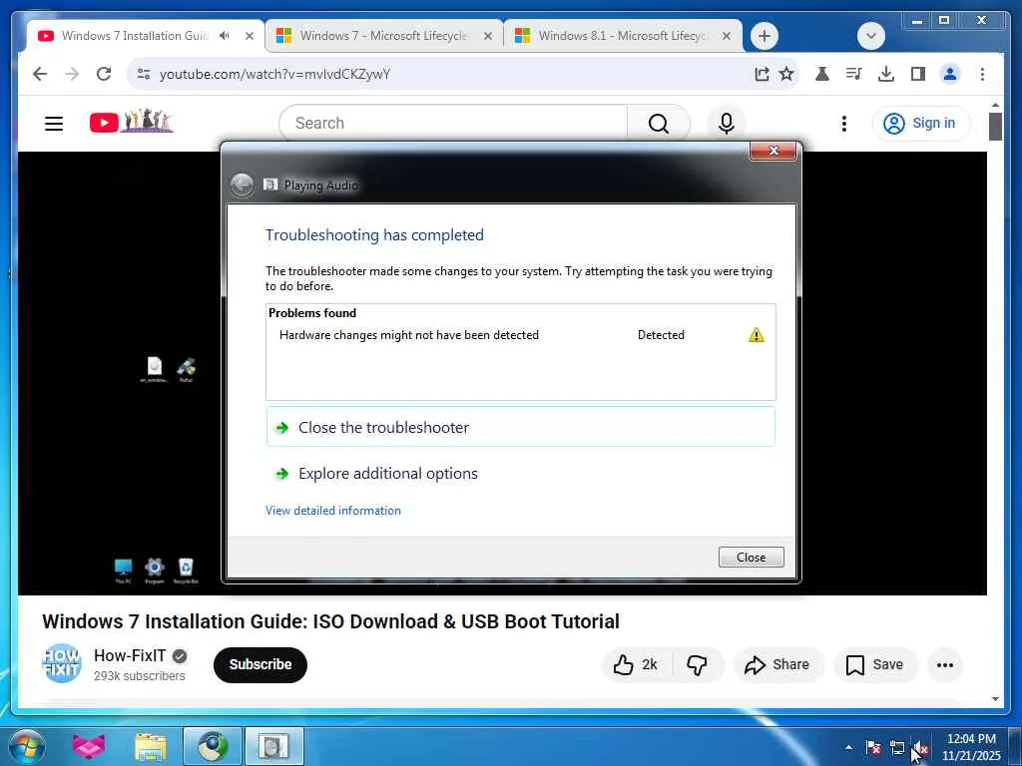Open YouTube hamburger guide menu
1022x766 pixels.
[x=54, y=123]
